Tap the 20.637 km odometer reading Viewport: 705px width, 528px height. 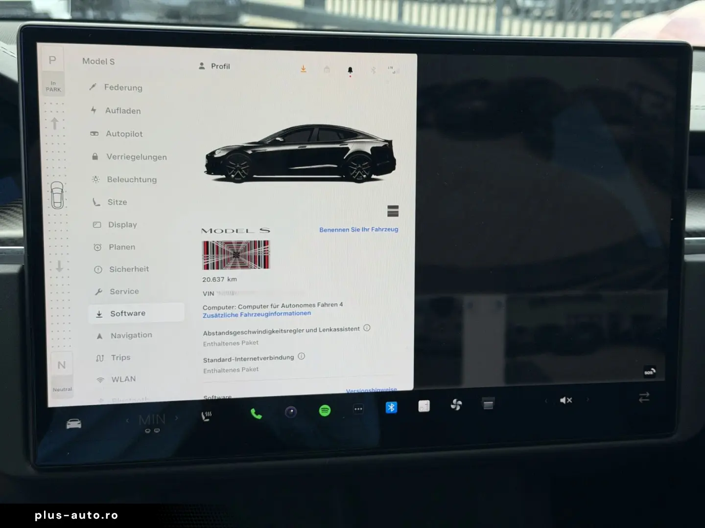(219, 279)
